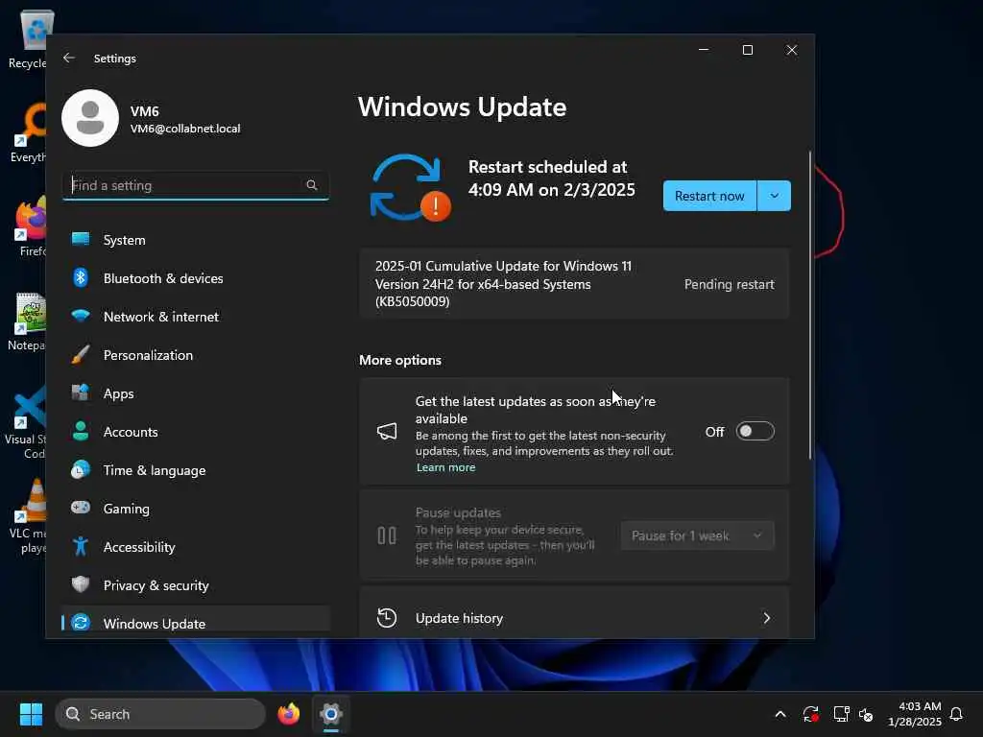The image size is (983, 737).
Task: Open Personalization settings
Action: (196, 355)
